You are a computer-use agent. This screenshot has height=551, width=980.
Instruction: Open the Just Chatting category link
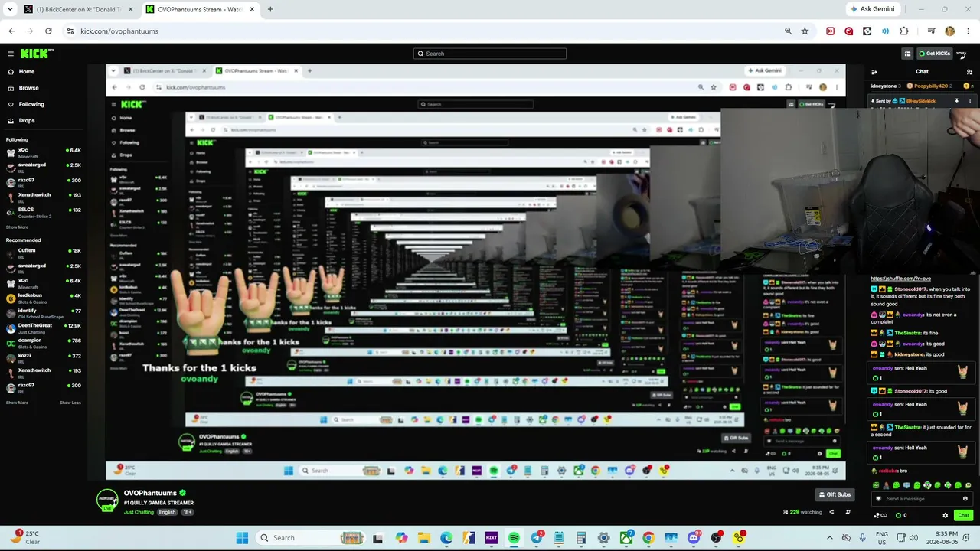pos(139,512)
